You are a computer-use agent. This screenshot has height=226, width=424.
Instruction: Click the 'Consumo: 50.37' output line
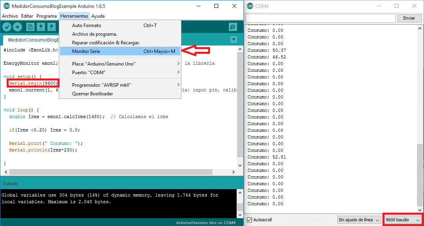[267, 50]
